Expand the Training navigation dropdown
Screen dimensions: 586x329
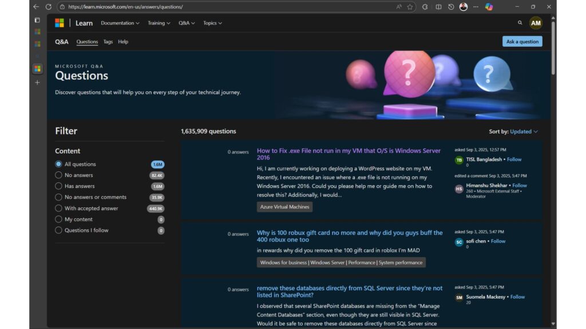(x=159, y=23)
